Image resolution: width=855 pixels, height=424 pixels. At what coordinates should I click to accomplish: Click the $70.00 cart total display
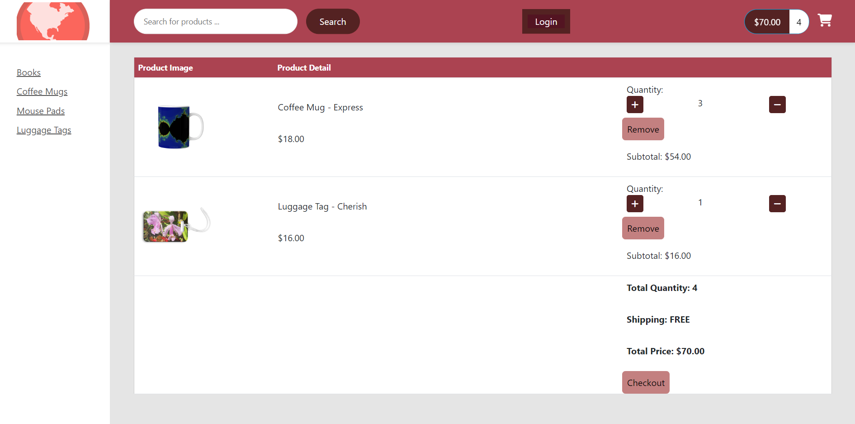766,22
